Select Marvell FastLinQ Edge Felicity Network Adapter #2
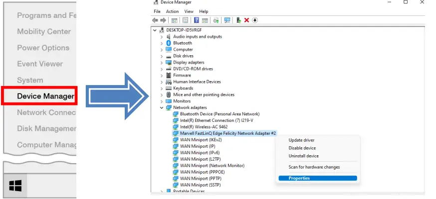This screenshot has height=199, width=436. pos(228,133)
